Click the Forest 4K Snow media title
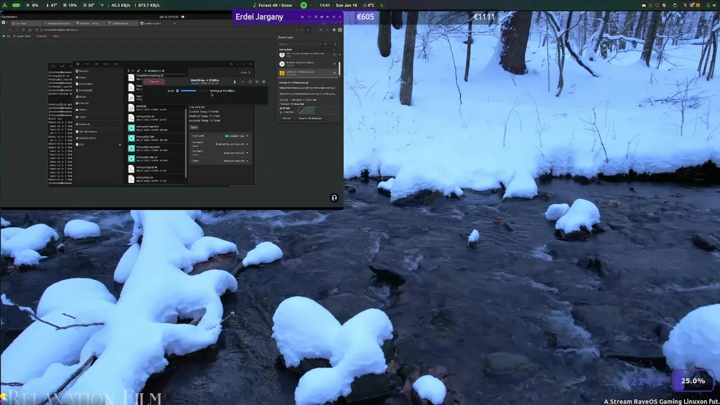 (275, 5)
